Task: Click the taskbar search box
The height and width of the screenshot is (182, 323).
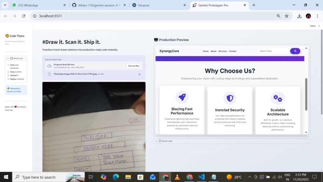Action: 48,177
